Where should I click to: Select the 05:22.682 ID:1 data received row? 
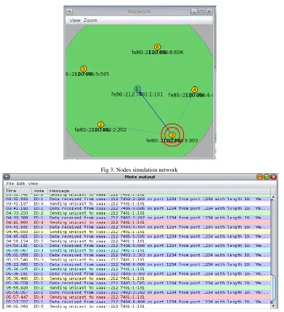click(x=137, y=265)
